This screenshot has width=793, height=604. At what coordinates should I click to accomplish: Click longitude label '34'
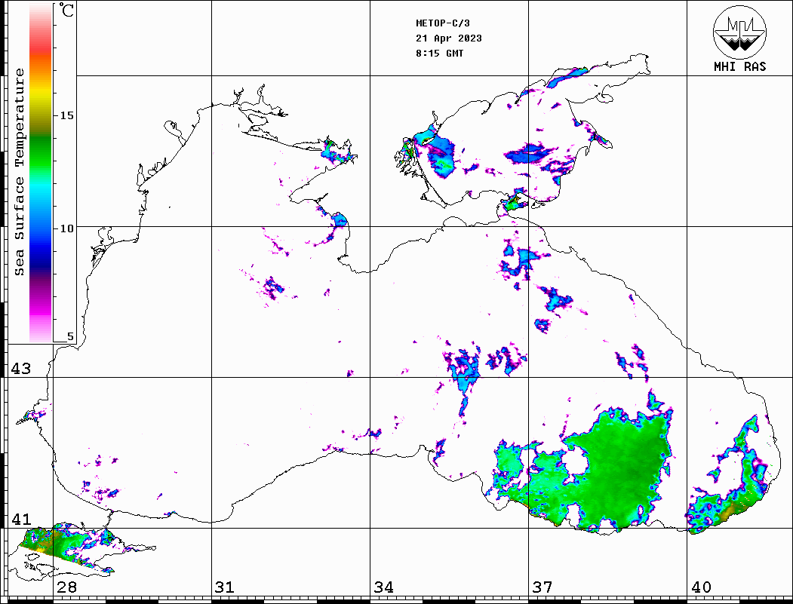point(383,587)
